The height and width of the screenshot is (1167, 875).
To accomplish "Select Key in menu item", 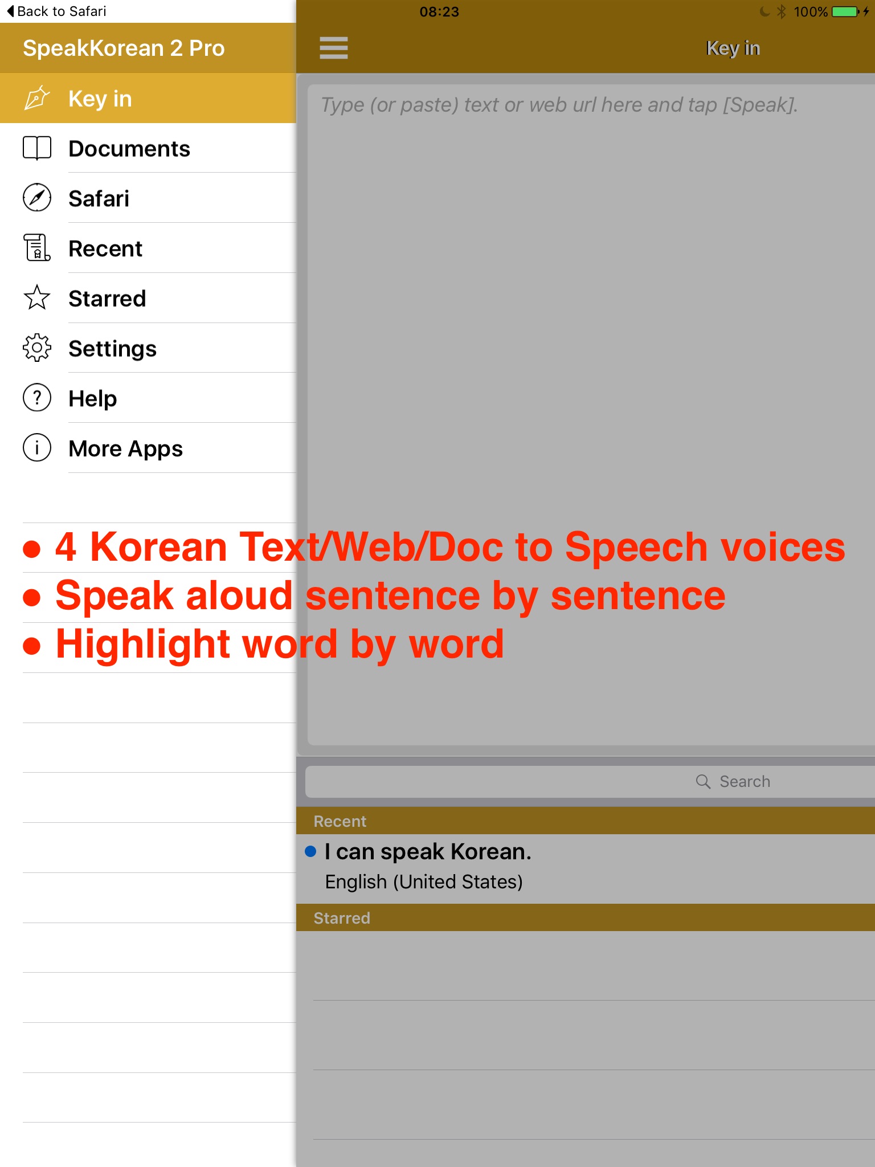I will 148,98.
